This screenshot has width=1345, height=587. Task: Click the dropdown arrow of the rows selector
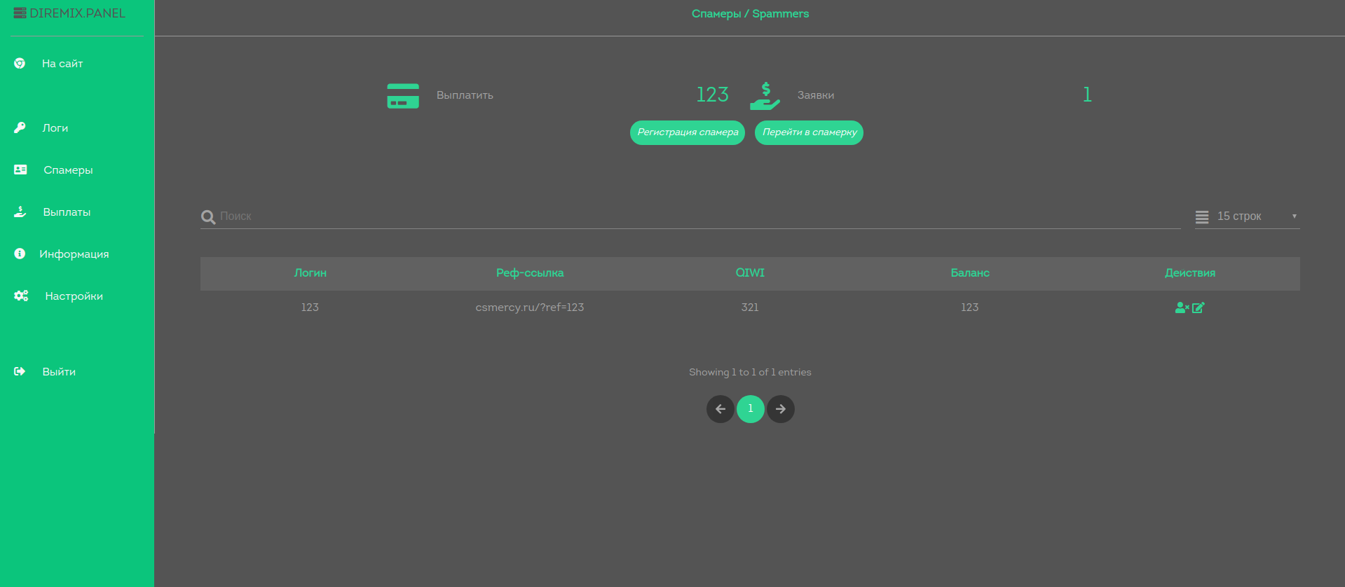1294,216
